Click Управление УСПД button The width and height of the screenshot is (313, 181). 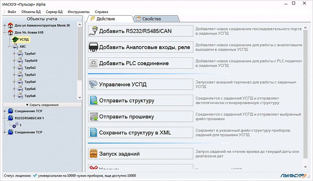pyautogui.click(x=140, y=84)
